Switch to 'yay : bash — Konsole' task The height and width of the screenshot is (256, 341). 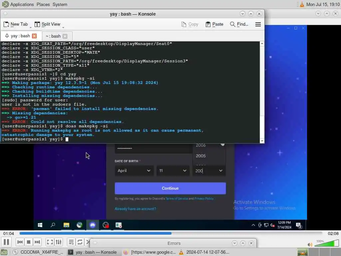[x=92, y=252]
